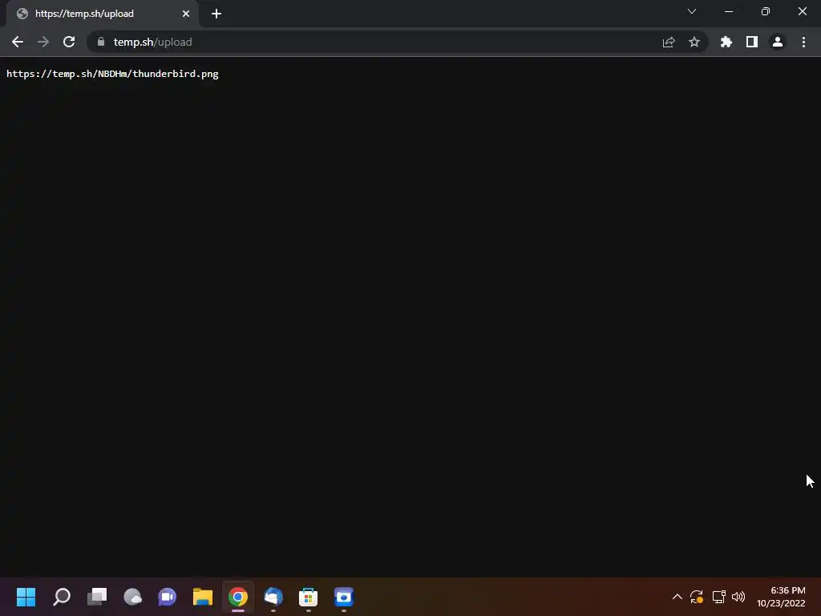Open Windows Search from taskbar
Image resolution: width=821 pixels, height=616 pixels.
coord(61,597)
